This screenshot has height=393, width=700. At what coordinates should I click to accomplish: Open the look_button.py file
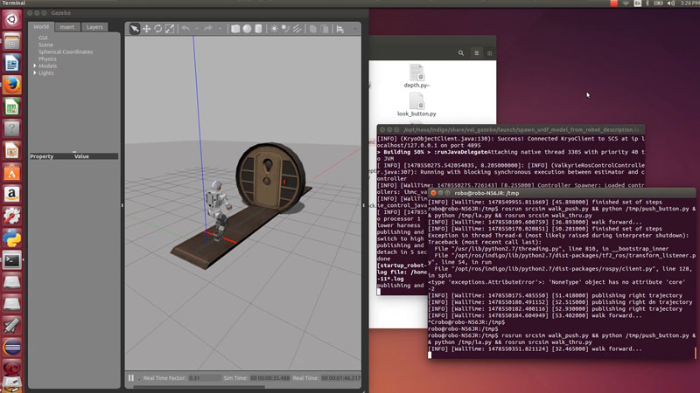(x=416, y=104)
